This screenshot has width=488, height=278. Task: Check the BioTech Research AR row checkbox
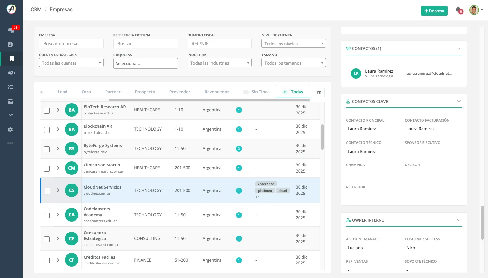click(47, 110)
